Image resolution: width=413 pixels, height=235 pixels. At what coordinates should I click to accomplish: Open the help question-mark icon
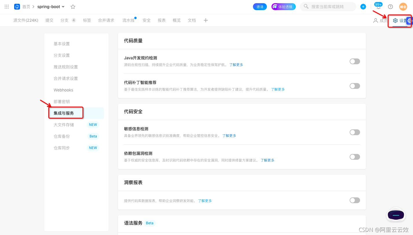click(390, 7)
